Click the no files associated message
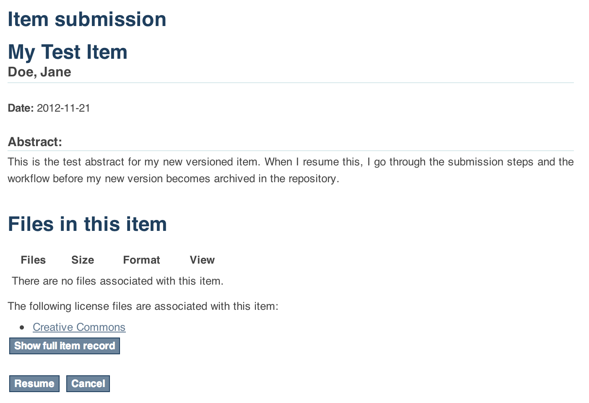The height and width of the screenshot is (403, 589). [x=117, y=281]
